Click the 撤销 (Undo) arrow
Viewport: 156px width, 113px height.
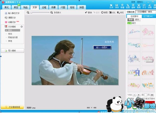tap(88, 13)
